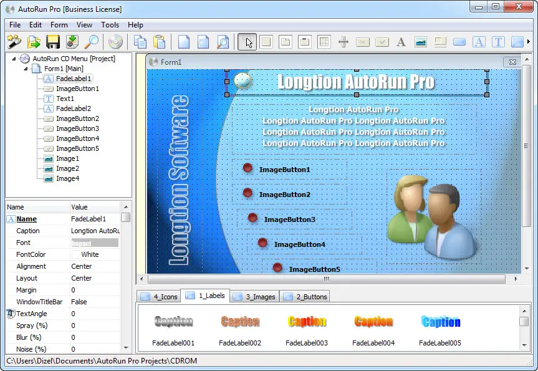
Task: Select the OK button component tool
Action: pyautogui.click(x=363, y=42)
